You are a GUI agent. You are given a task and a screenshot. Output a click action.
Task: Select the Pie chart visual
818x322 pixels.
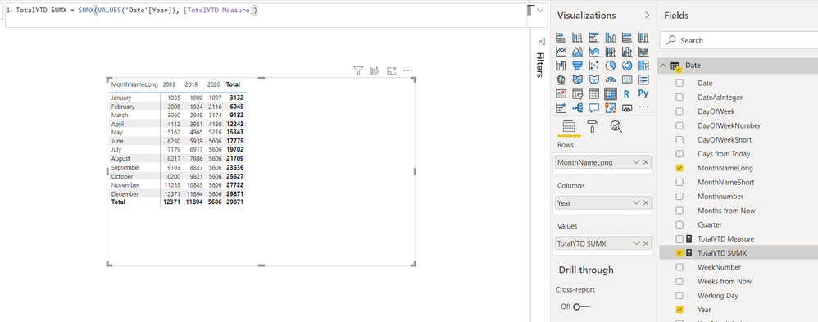coord(611,66)
